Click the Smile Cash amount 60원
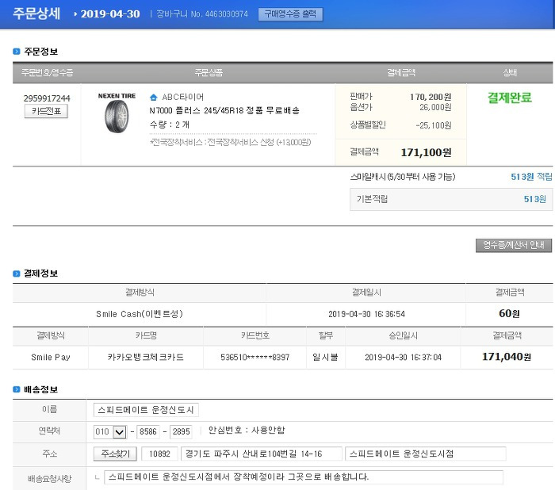 coord(509,313)
